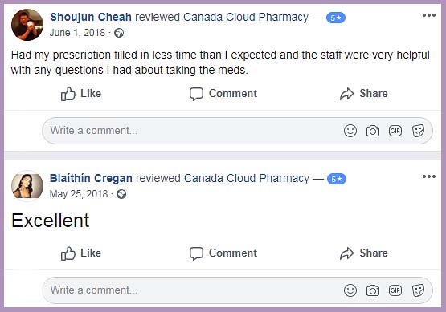This screenshot has height=312, width=446.
Task: Share Shoujun Cheah's review
Action: tap(364, 94)
